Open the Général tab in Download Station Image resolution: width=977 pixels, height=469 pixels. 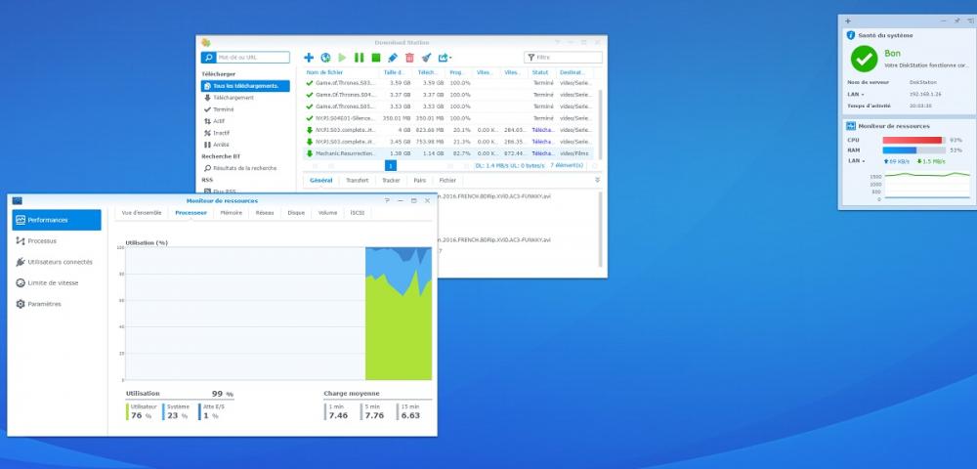[320, 180]
